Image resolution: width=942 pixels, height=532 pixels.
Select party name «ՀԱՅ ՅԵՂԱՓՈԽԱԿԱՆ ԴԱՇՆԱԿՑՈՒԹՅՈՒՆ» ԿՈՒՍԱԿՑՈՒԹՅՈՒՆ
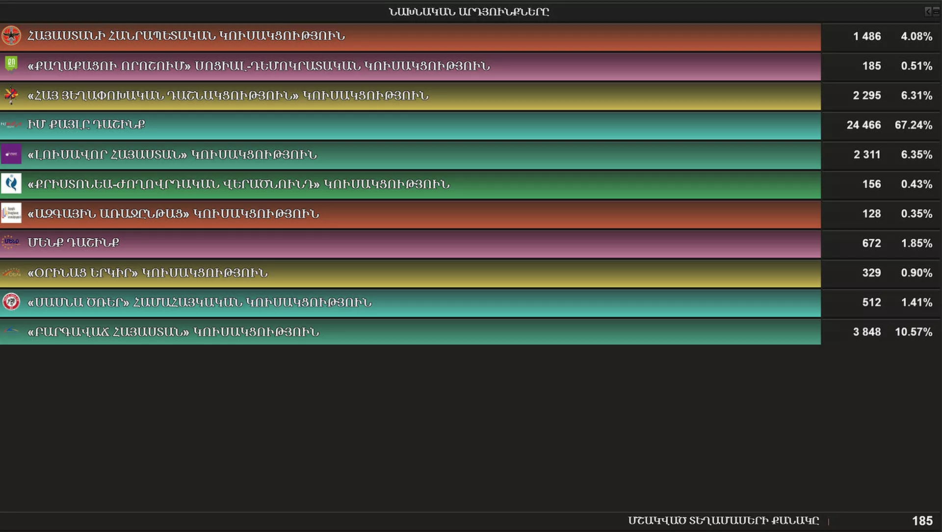(228, 96)
